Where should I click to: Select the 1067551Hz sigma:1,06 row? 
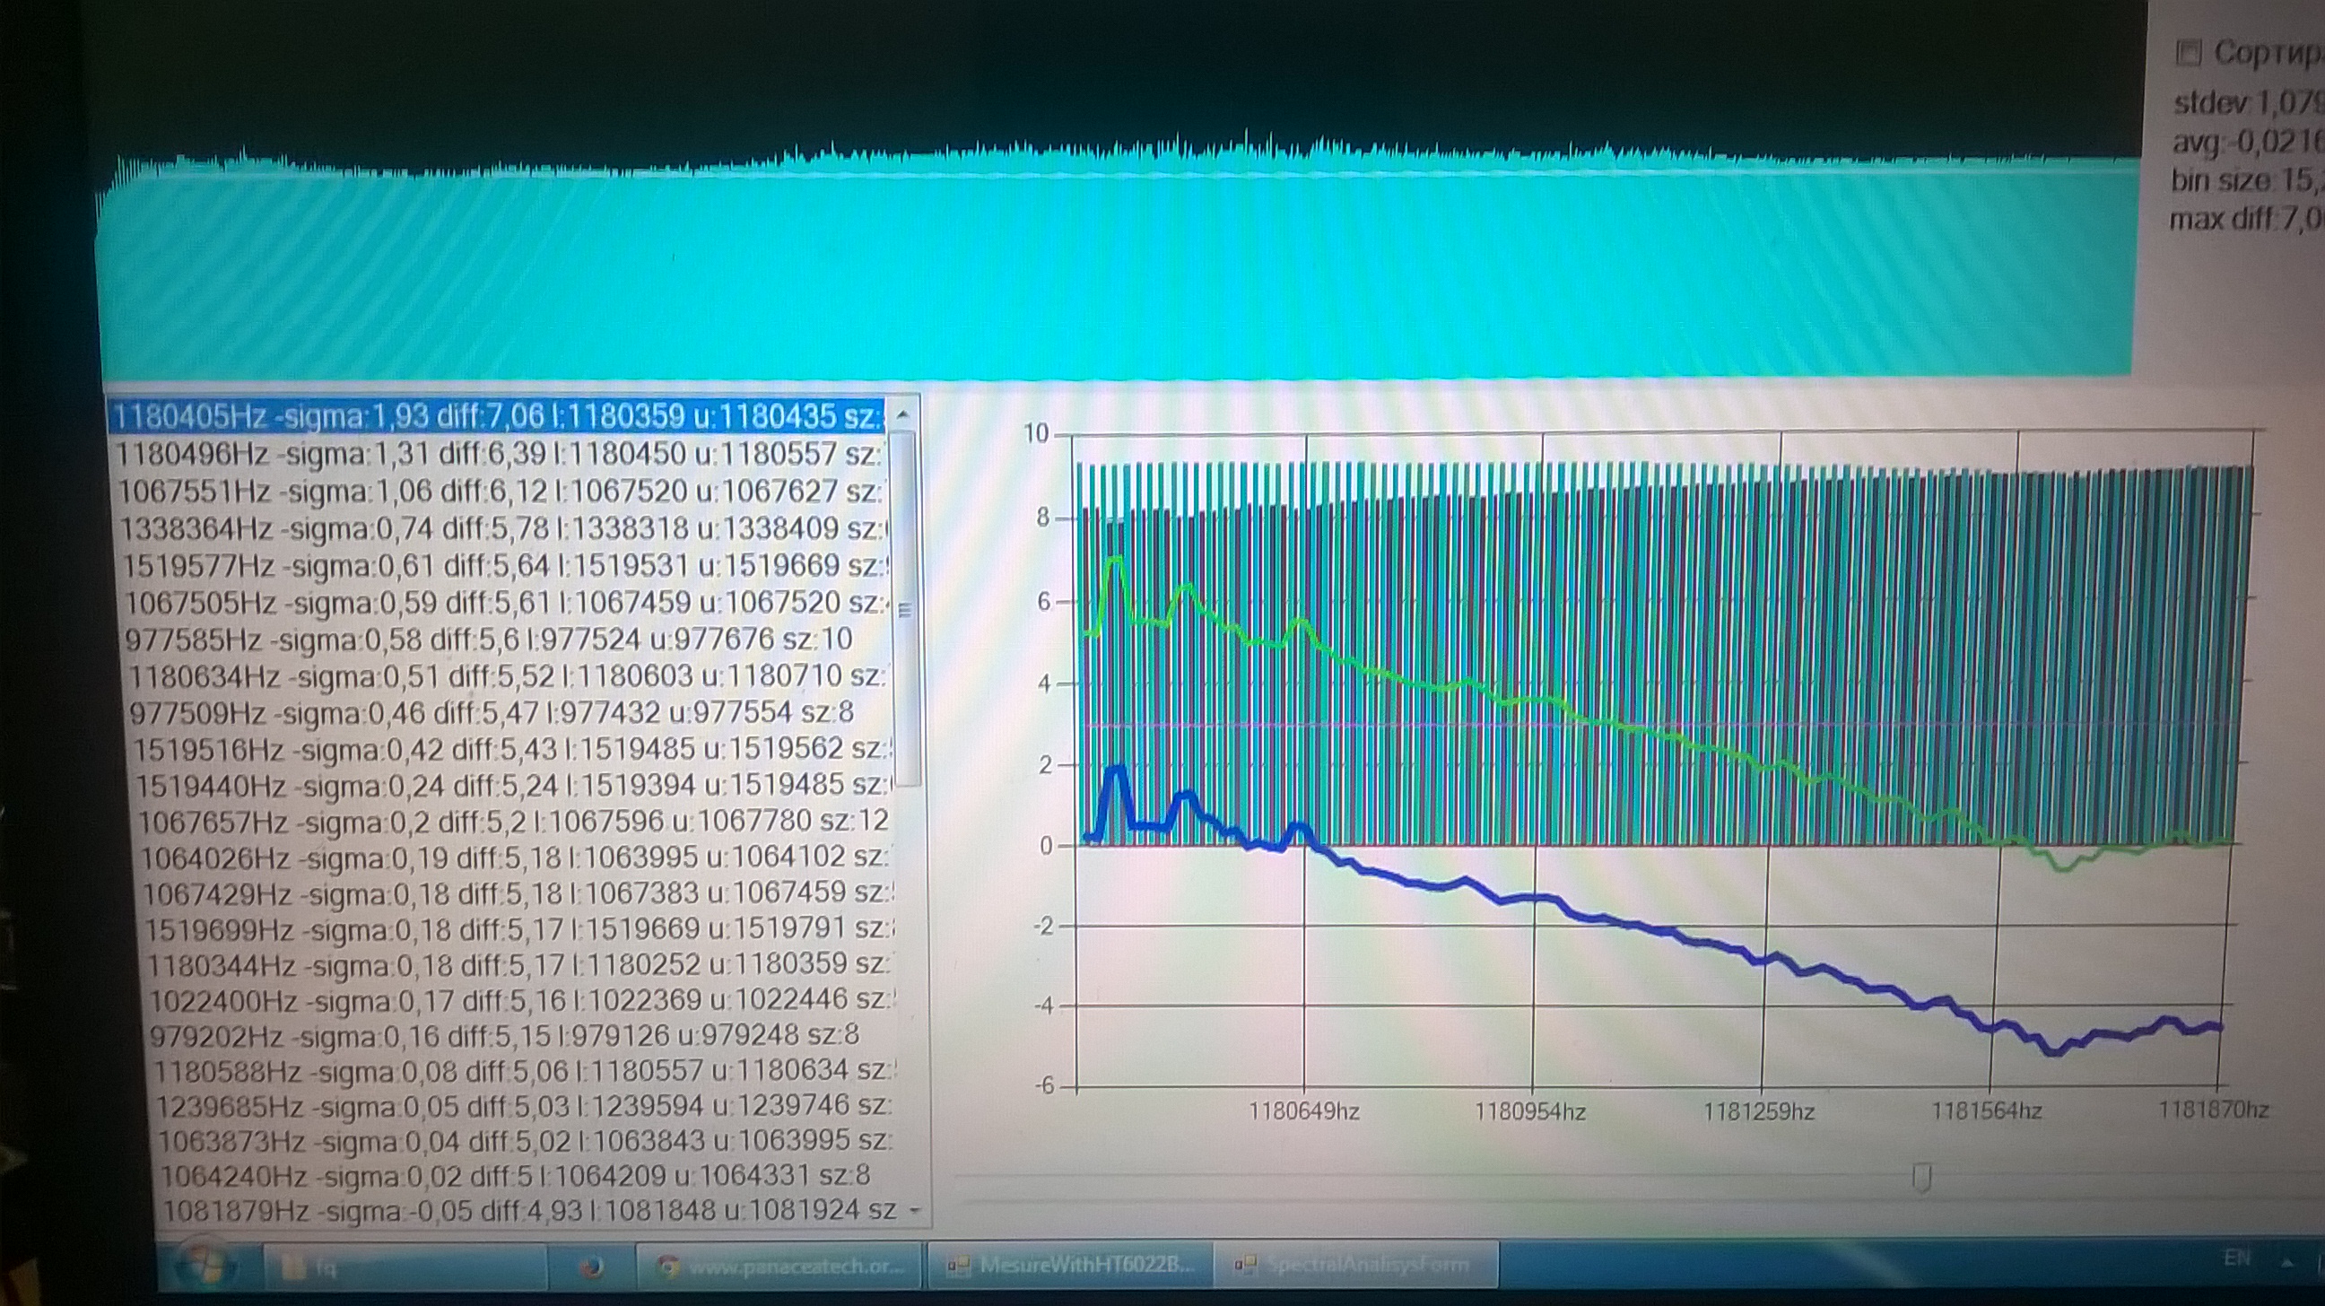pos(502,491)
